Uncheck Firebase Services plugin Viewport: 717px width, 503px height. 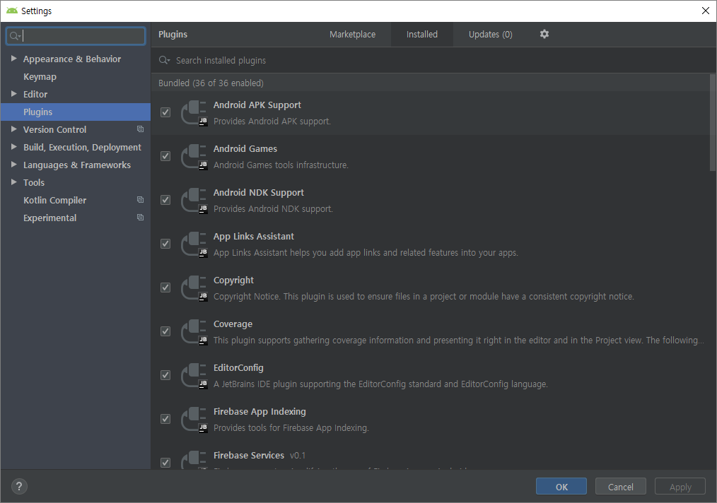(x=165, y=463)
